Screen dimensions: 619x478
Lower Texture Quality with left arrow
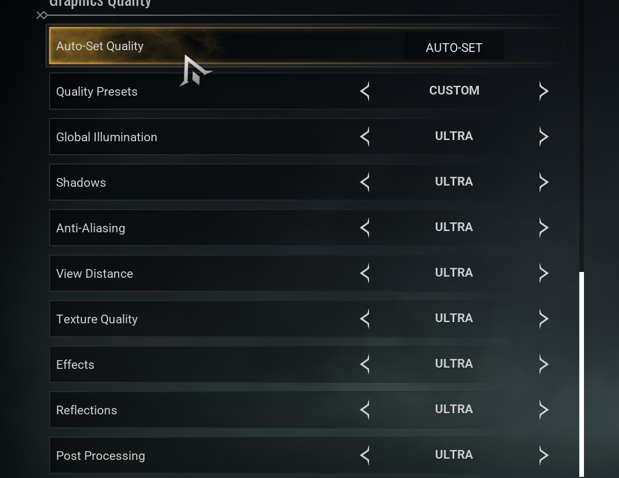365,319
